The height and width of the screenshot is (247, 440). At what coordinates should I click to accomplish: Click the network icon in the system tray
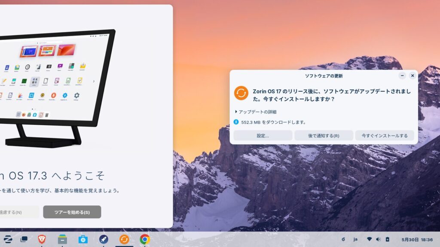(369, 239)
